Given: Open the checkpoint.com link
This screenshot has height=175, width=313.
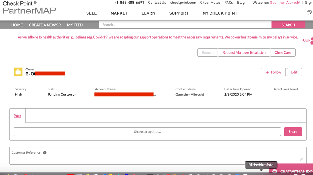Looking at the screenshot, I should point(183,3).
